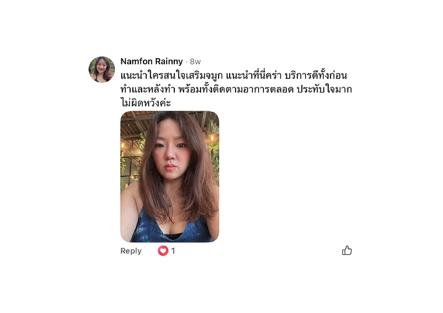Image resolution: width=443 pixels, height=313 pixels.
Task: Click the phrase "ทำและหลังทำ" in the comment
Action: pos(147,90)
